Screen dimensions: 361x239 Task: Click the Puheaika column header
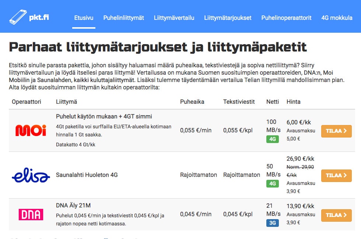pyautogui.click(x=192, y=102)
